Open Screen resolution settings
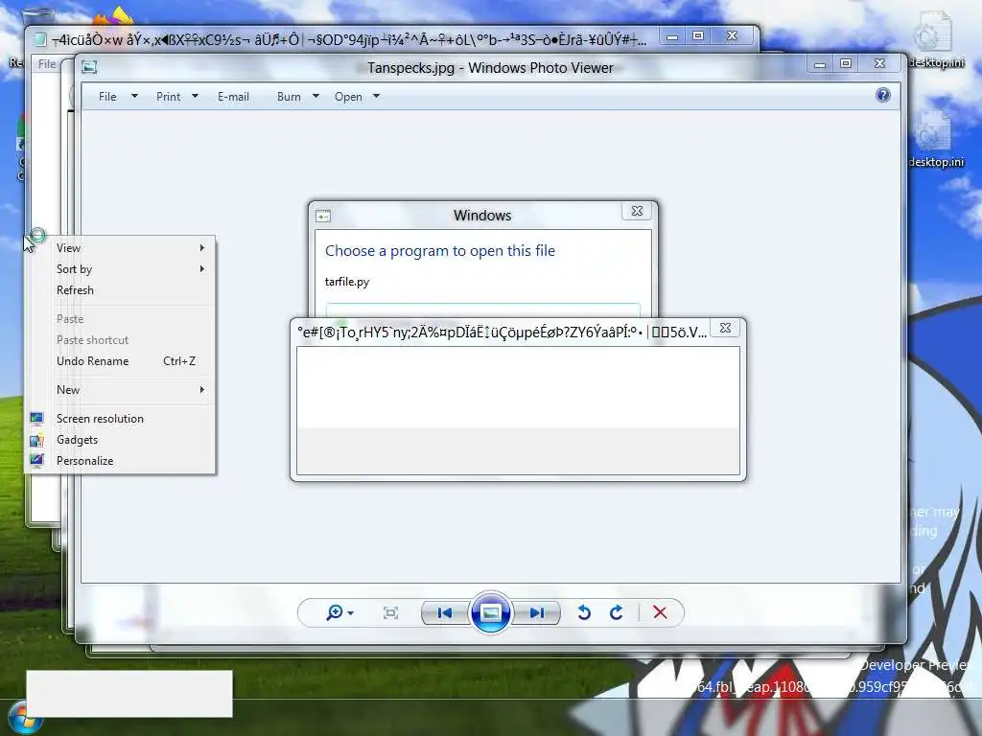Screen dimensions: 982x736 [x=121, y=419]
